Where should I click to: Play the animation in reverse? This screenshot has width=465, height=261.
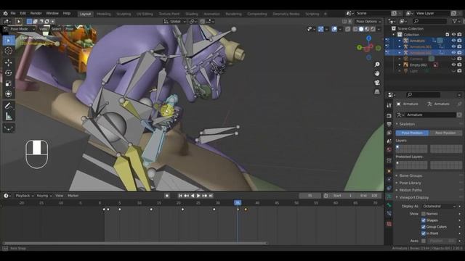[193, 196]
